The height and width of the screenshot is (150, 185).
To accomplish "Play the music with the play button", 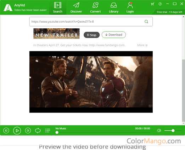I will (17, 131).
